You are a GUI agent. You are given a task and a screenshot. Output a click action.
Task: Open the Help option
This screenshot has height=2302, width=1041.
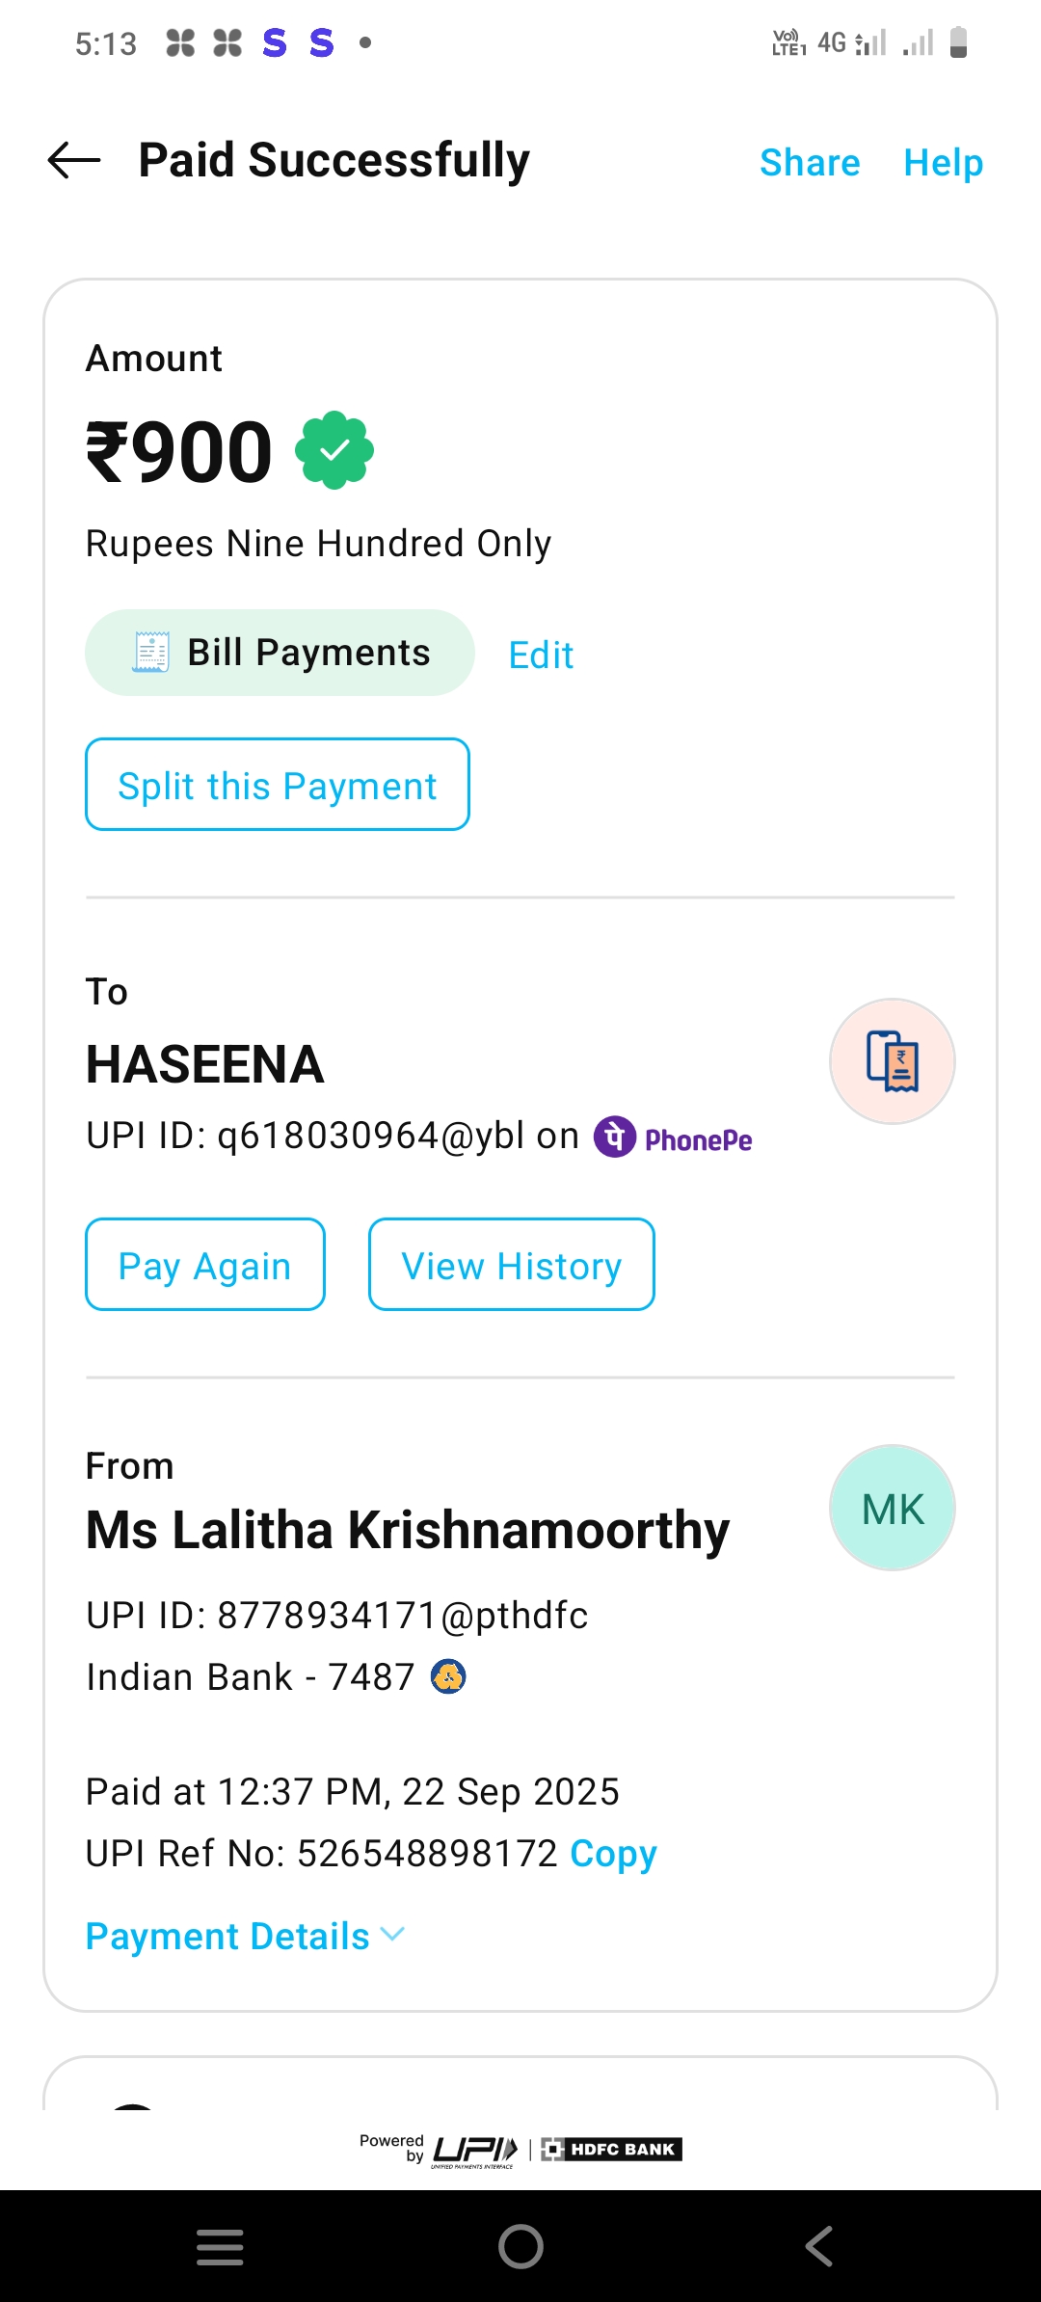943,163
